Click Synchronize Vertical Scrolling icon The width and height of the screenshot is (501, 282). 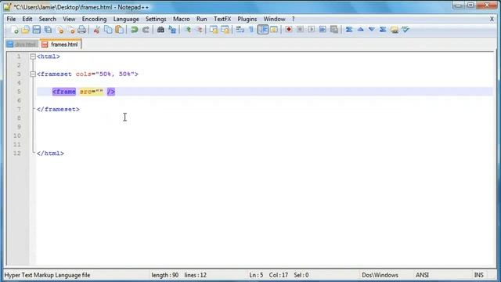(x=214, y=30)
